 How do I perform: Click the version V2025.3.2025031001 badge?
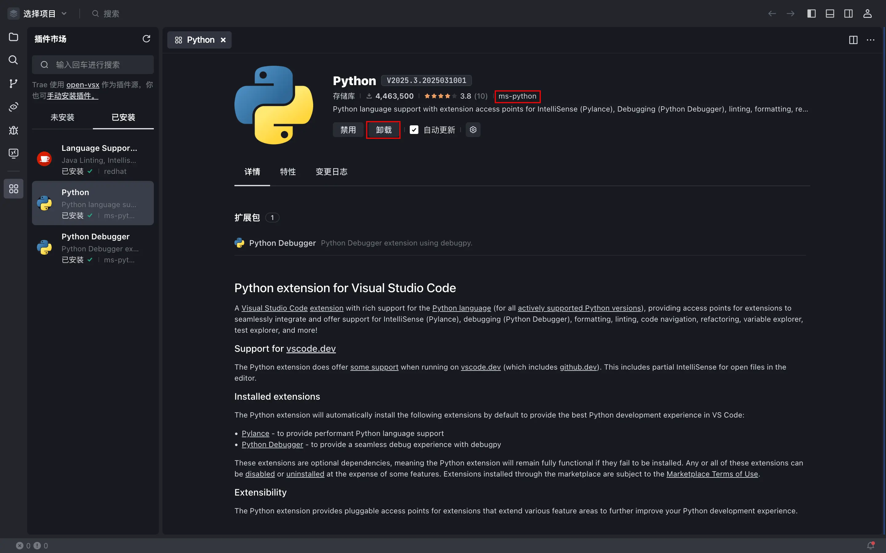(x=426, y=80)
